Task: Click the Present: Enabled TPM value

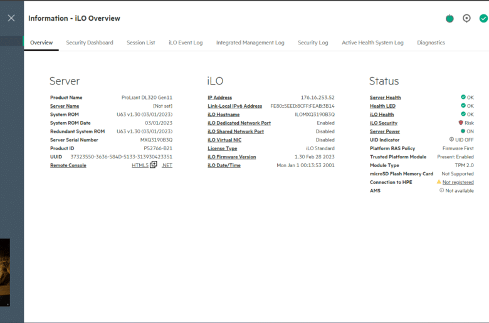Action: [x=455, y=156]
